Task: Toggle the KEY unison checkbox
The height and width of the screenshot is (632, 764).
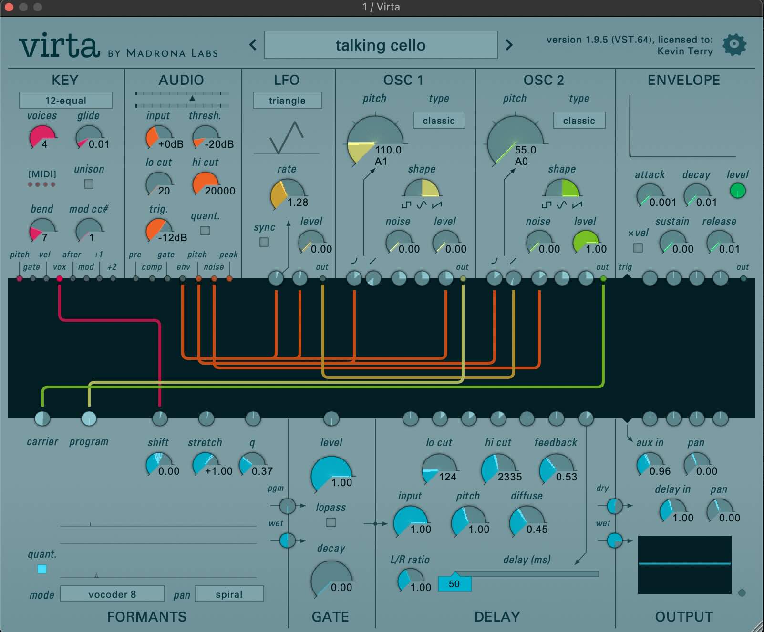Action: (89, 183)
